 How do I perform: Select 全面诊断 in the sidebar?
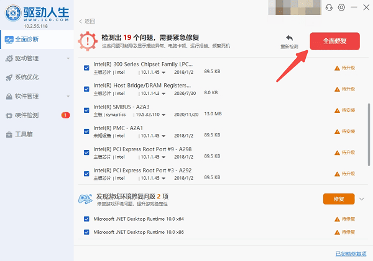coord(37,40)
